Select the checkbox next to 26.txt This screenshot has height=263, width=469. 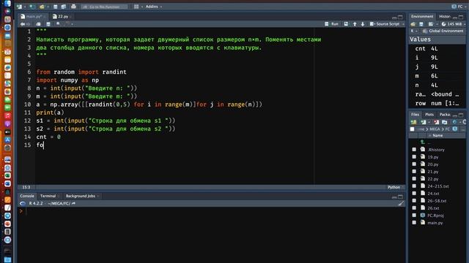tap(414, 207)
